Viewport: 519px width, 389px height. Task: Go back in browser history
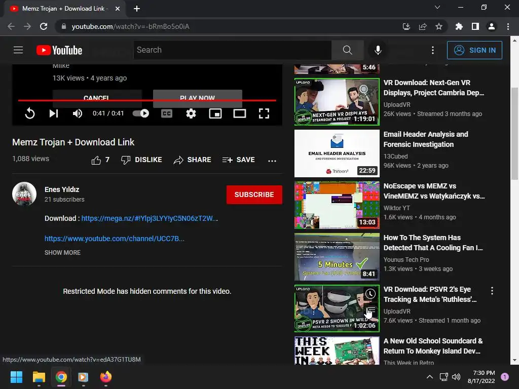[11, 26]
